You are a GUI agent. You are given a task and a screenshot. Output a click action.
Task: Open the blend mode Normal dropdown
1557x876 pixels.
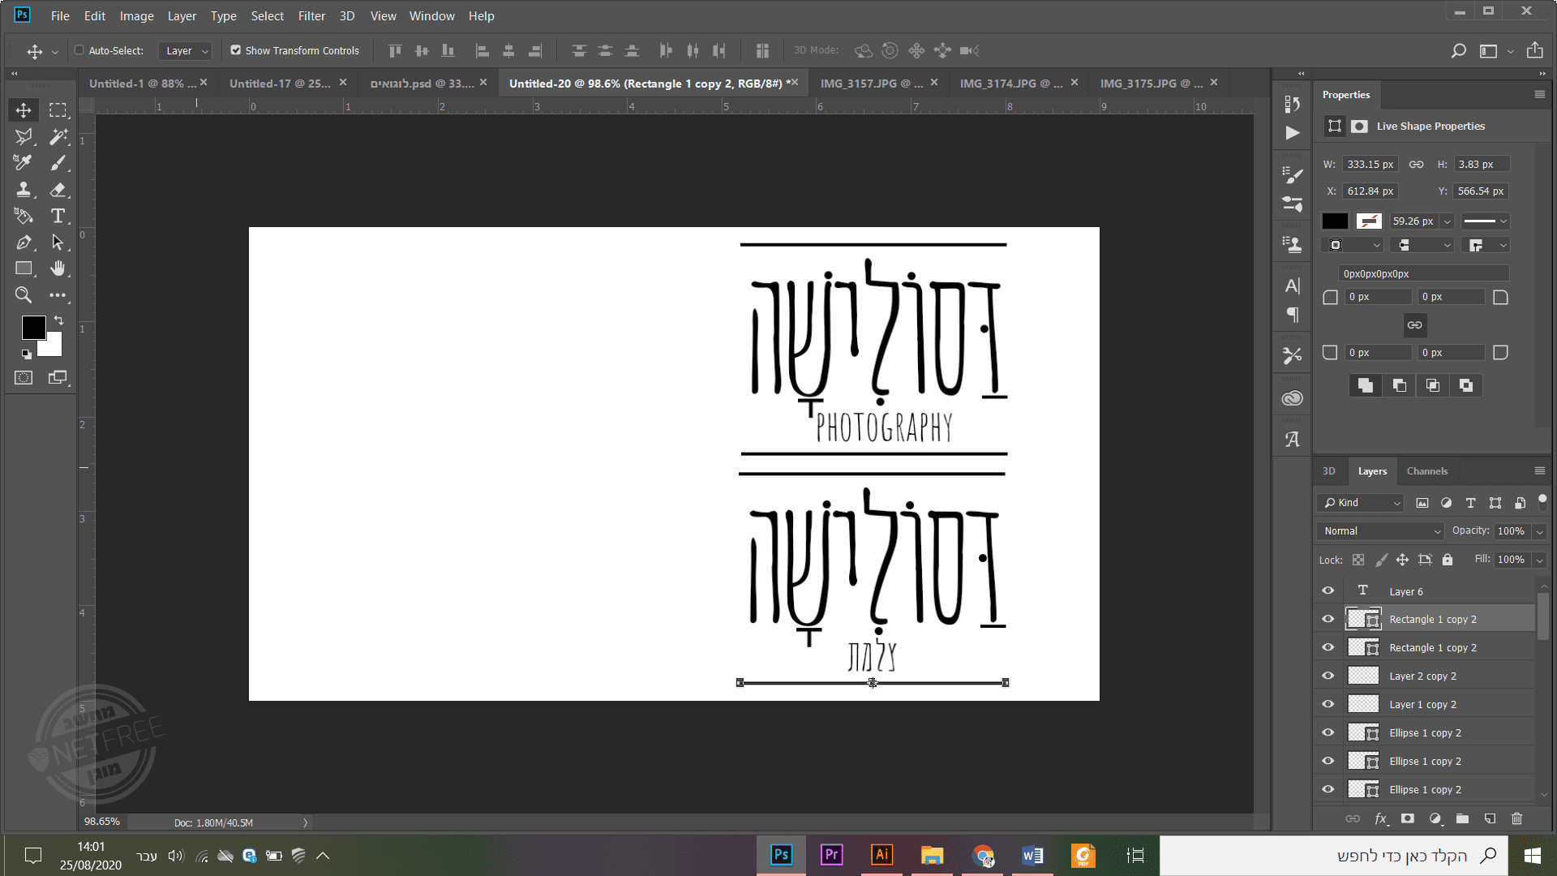[x=1382, y=530]
